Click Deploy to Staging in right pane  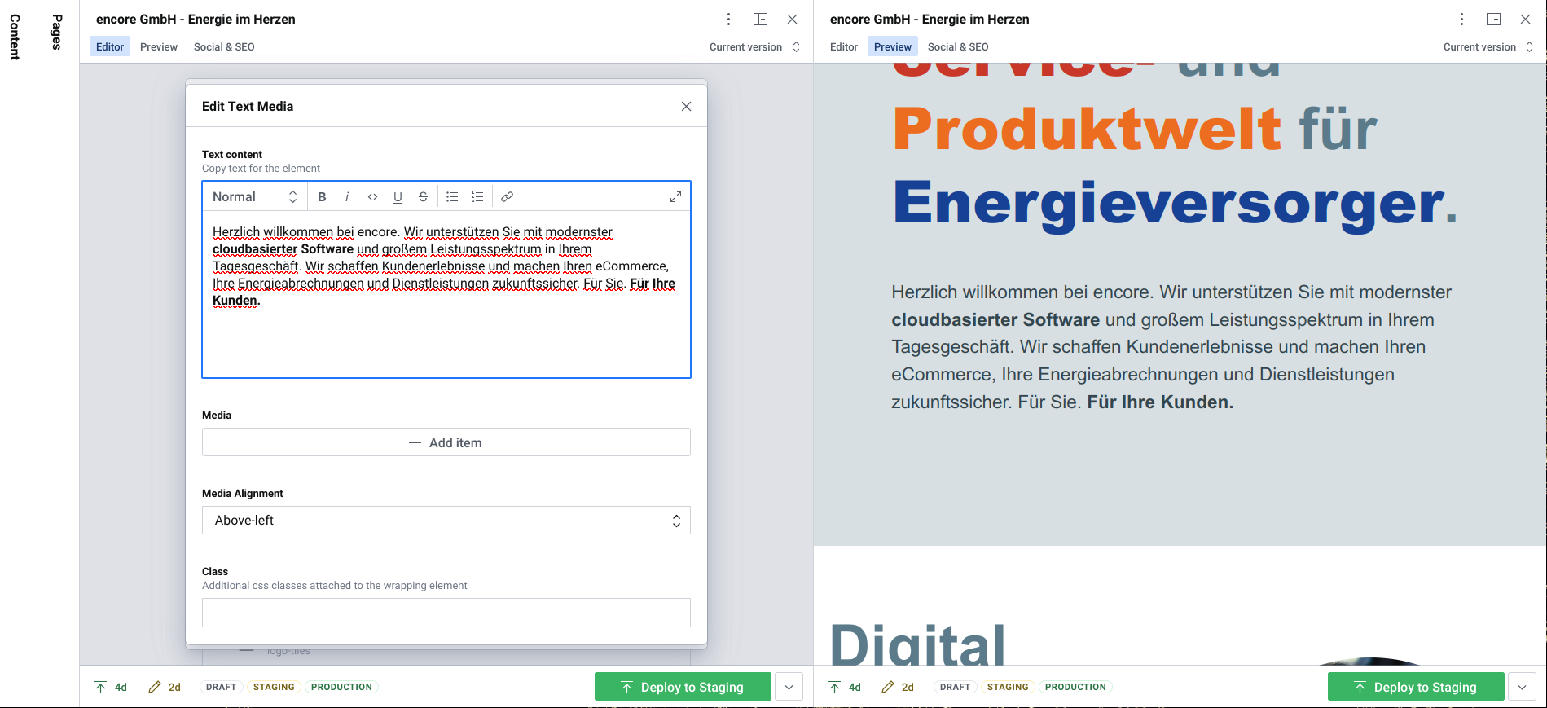pos(1416,687)
